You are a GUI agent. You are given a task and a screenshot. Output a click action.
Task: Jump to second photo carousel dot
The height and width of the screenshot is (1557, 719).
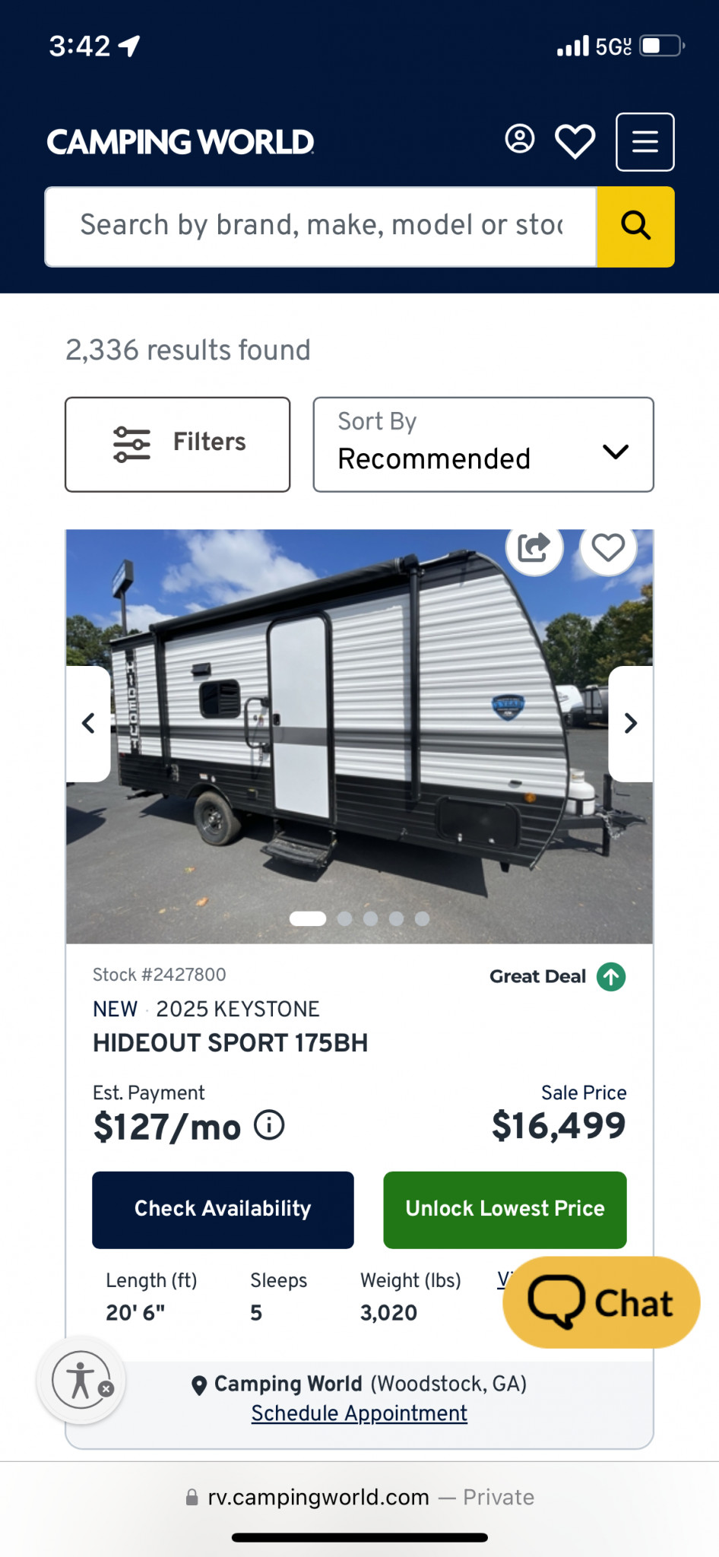point(345,918)
